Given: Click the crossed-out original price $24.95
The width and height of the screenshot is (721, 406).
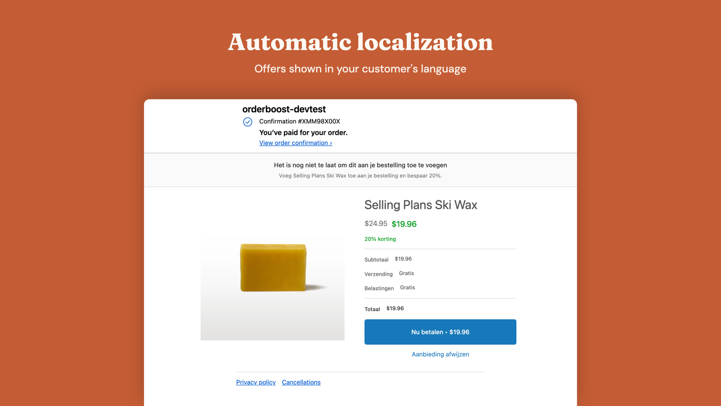Looking at the screenshot, I should point(375,223).
